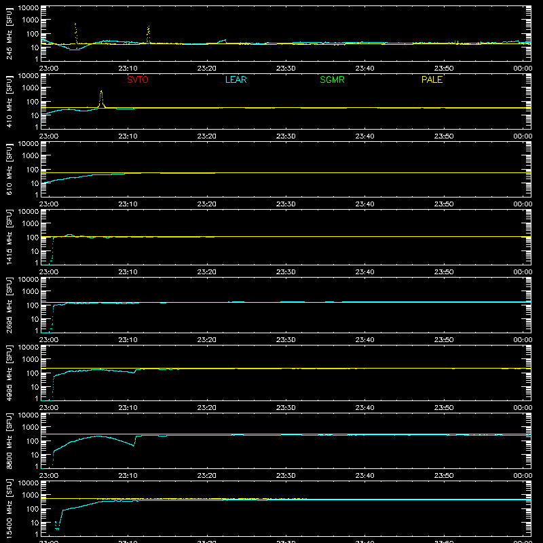Viewport: 543px width, 543px height.
Task: Click the yellow PALE station legend label
Action: tap(432, 79)
